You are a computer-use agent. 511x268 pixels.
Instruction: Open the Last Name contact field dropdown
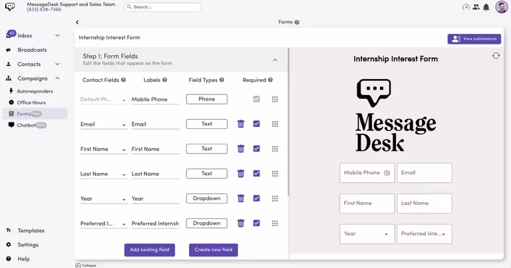pyautogui.click(x=104, y=174)
